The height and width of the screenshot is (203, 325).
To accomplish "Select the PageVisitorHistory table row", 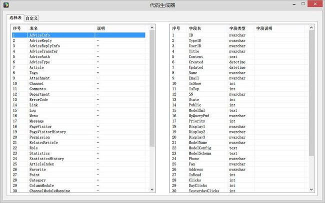I will 78,132.
